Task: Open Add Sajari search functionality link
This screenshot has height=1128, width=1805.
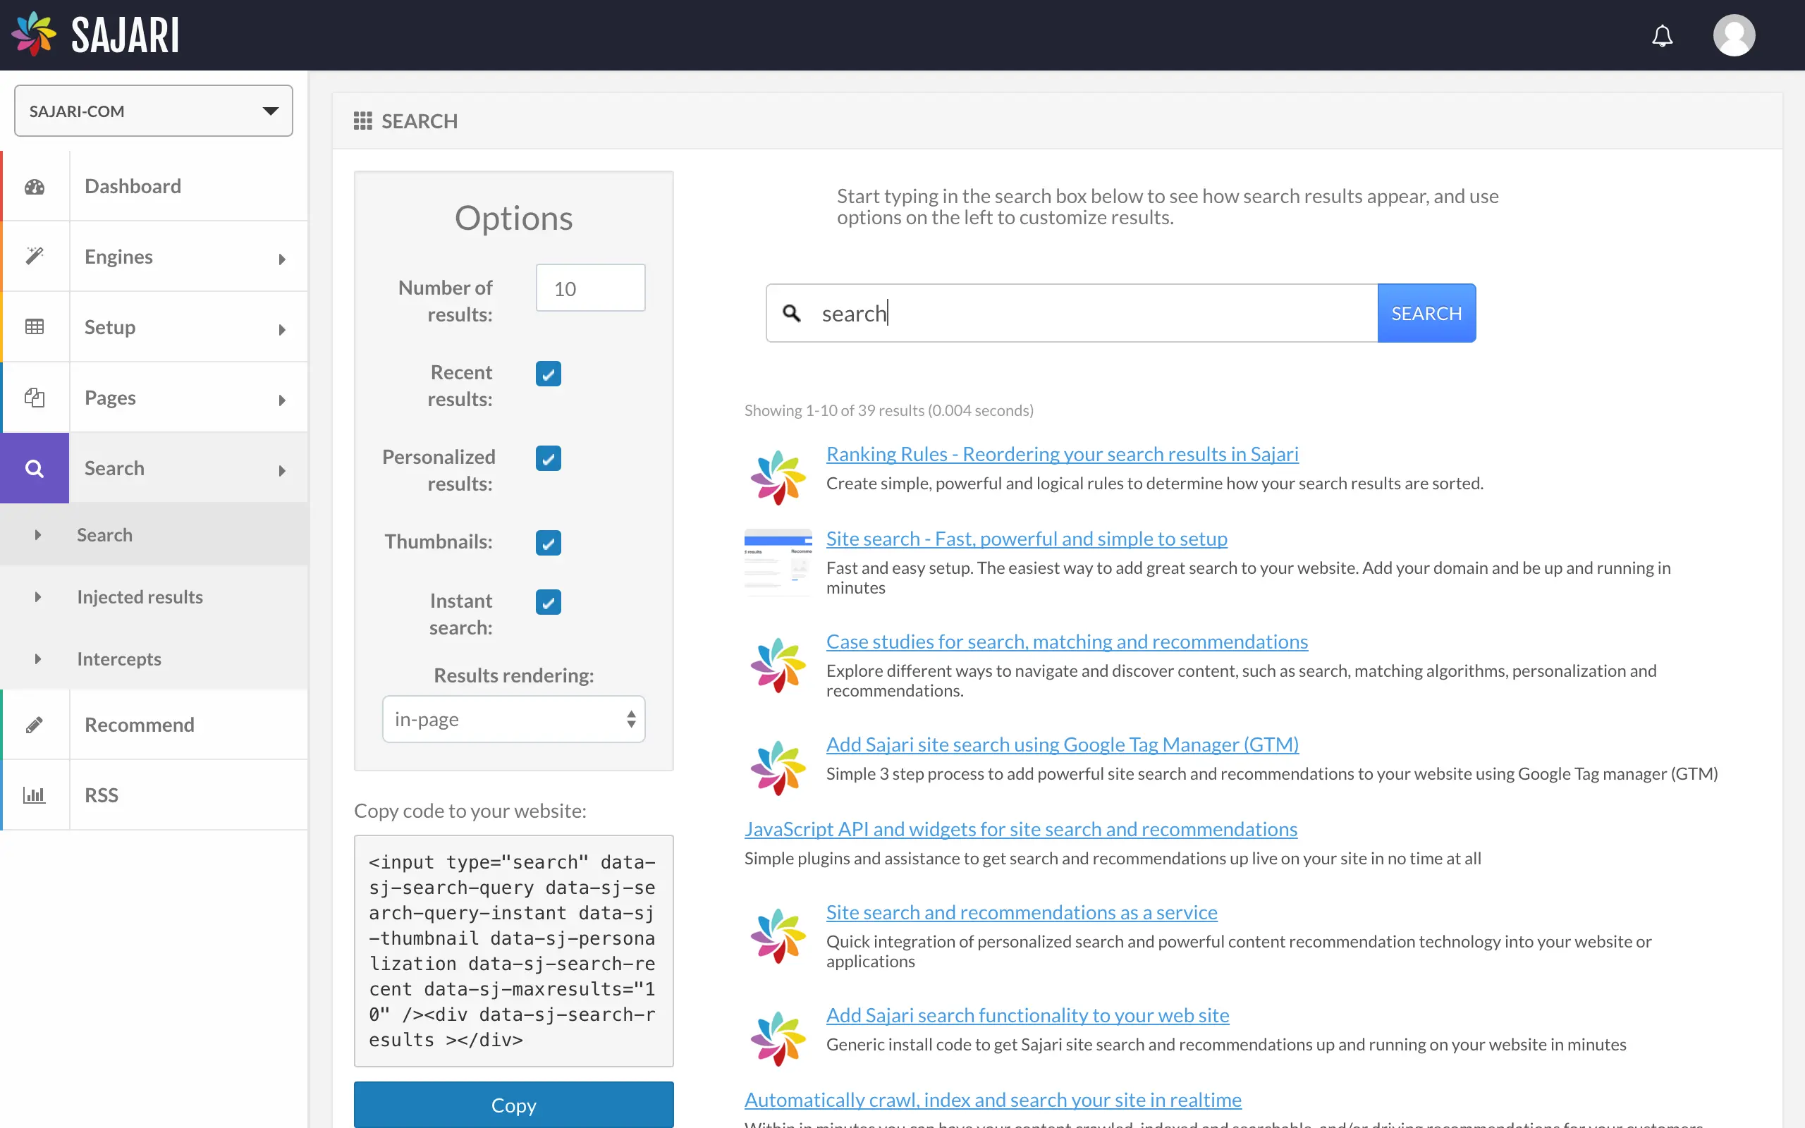Action: pos(1027,1015)
